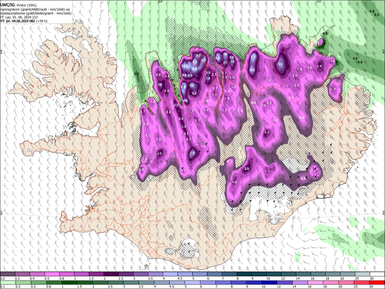Click the 'rigning/skúrir' legend description line

click(35, 9)
